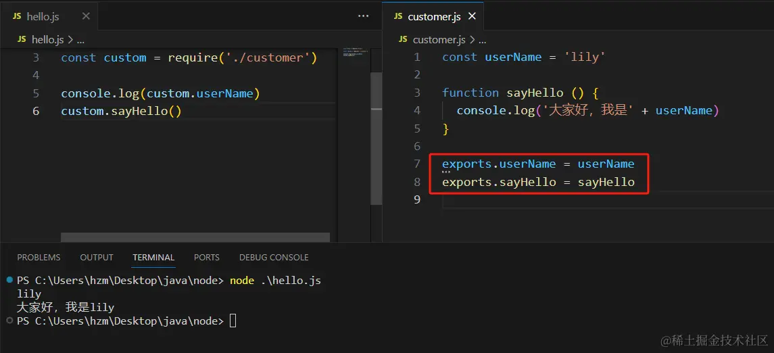Click the console.log line in customer.js
This screenshot has height=353, width=774.
(588, 111)
